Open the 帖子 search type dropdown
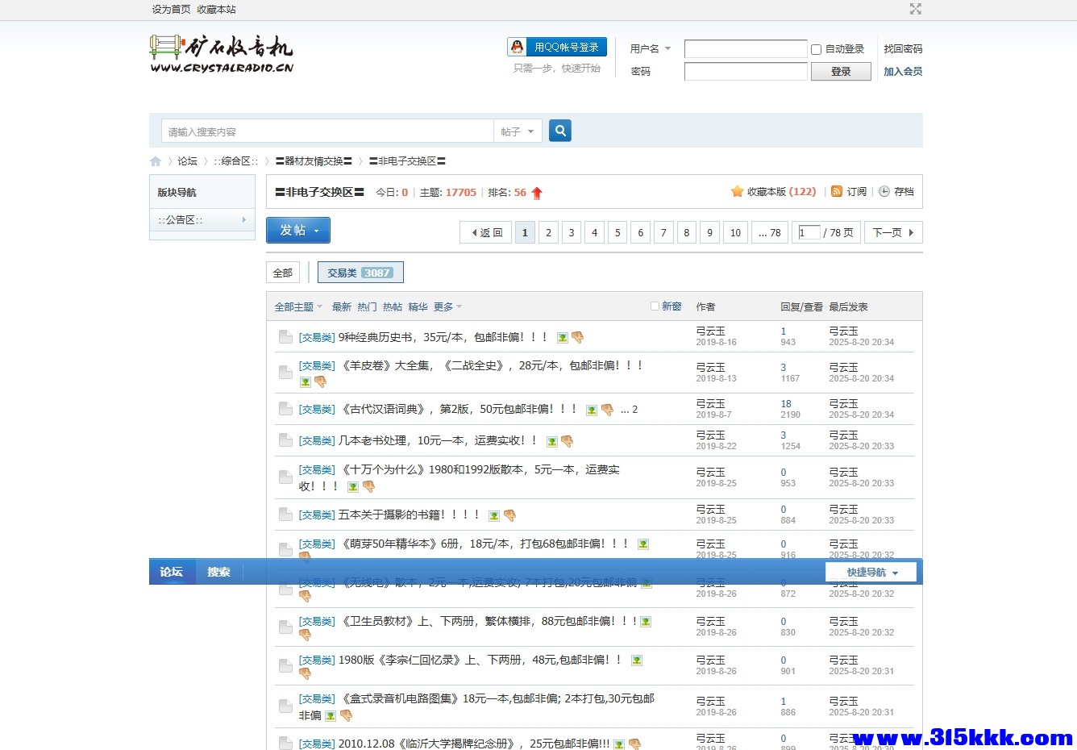Image resolution: width=1077 pixels, height=750 pixels. tap(518, 131)
